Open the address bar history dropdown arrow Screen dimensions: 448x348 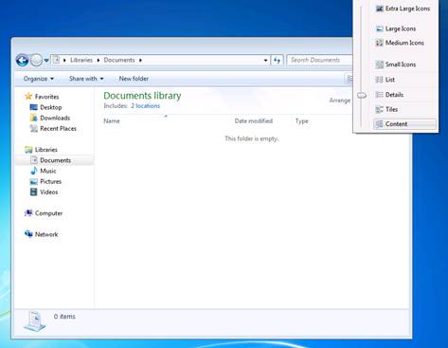265,61
